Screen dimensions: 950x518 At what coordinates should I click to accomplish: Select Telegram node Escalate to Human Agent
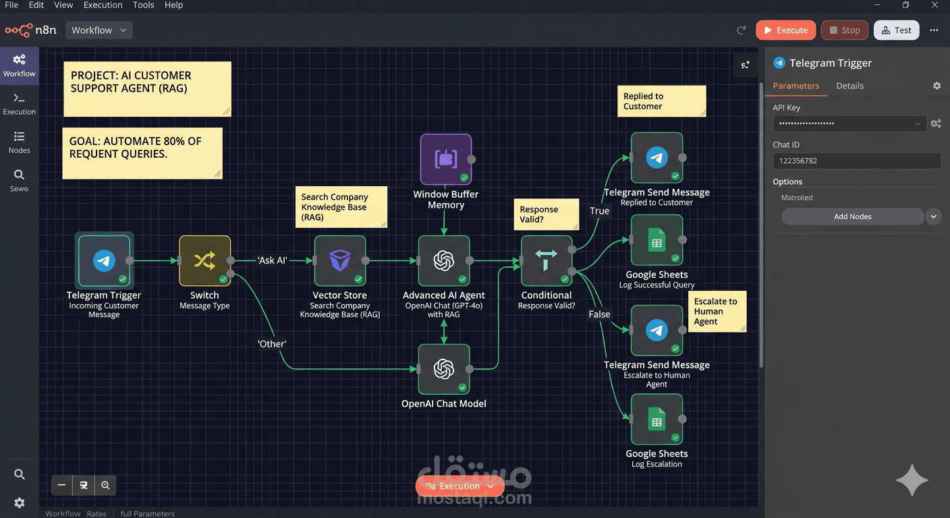click(x=656, y=330)
